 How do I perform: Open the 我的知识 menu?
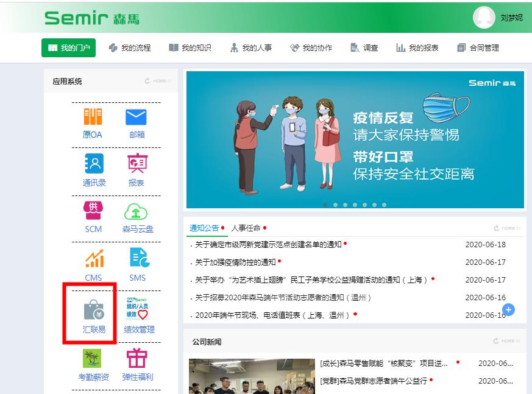(x=190, y=48)
